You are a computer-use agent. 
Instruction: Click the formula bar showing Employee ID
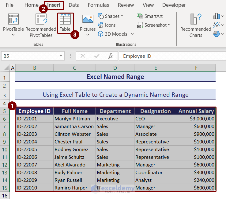(171, 56)
